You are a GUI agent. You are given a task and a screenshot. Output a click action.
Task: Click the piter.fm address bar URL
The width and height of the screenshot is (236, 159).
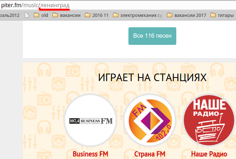click(35, 5)
